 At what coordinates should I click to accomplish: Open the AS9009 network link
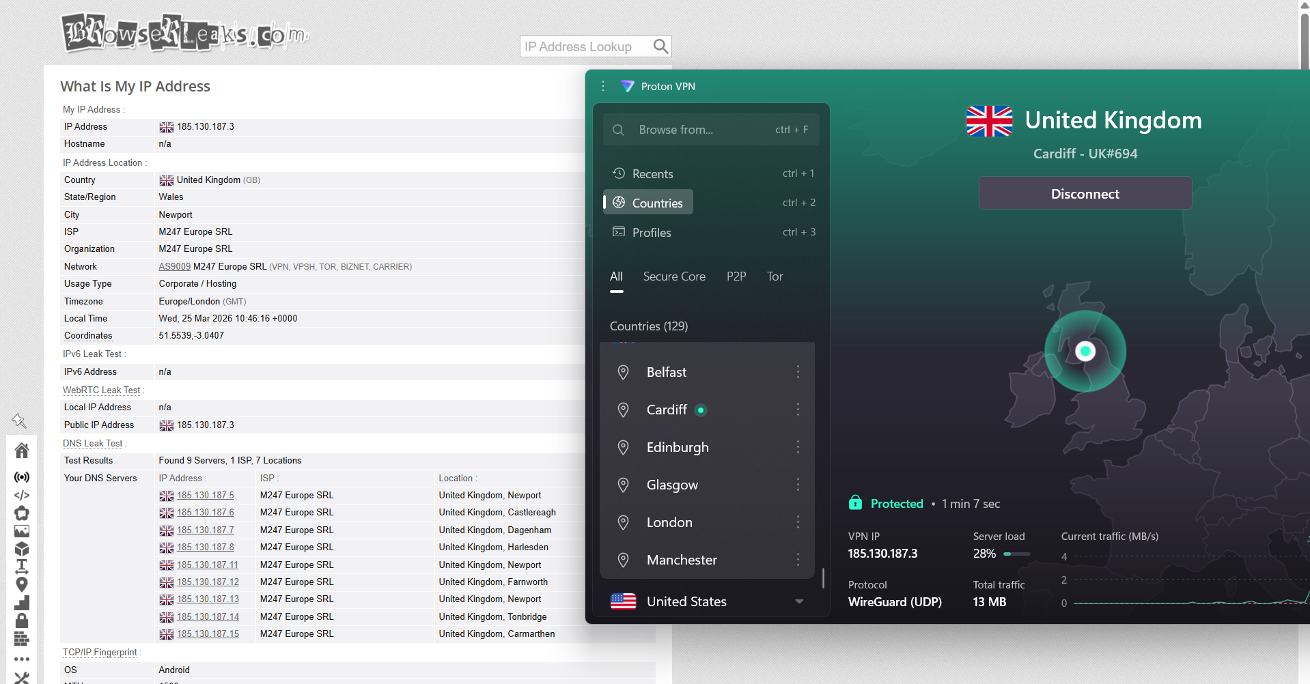tap(174, 267)
